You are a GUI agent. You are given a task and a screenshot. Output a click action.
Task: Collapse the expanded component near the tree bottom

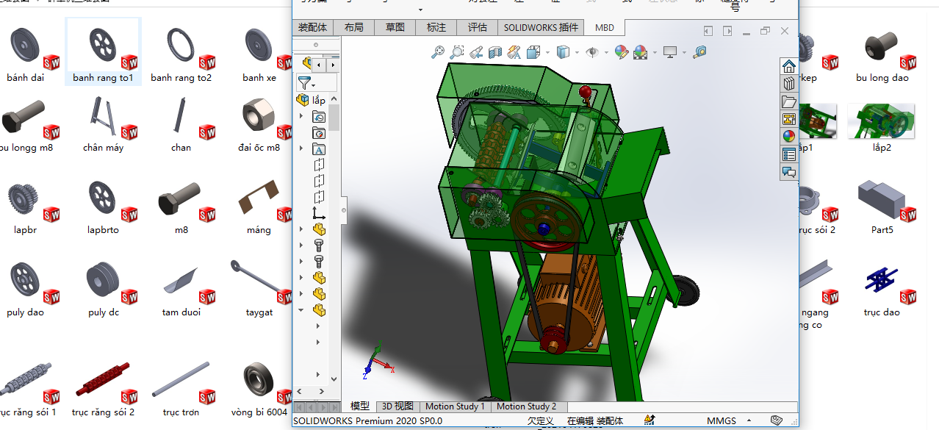301,310
